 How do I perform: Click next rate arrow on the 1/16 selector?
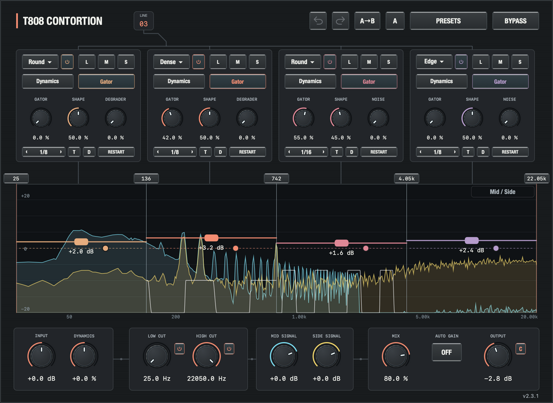coord(324,152)
